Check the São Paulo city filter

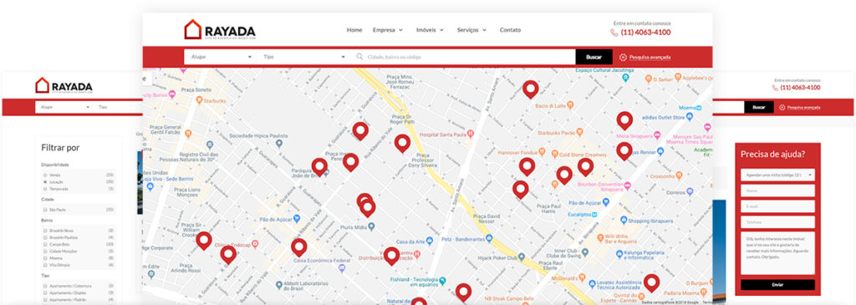pos(45,210)
